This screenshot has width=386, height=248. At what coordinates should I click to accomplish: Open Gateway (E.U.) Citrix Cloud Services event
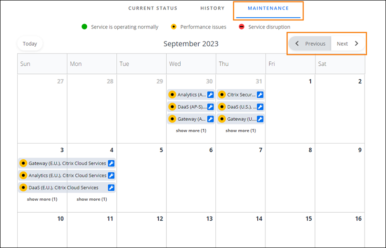[67, 163]
